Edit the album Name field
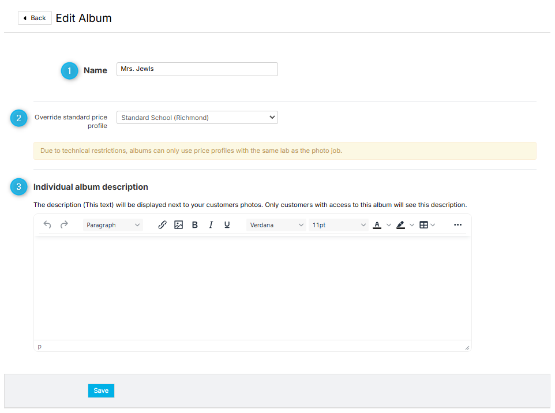Image resolution: width=555 pixels, height=413 pixels. pos(197,69)
